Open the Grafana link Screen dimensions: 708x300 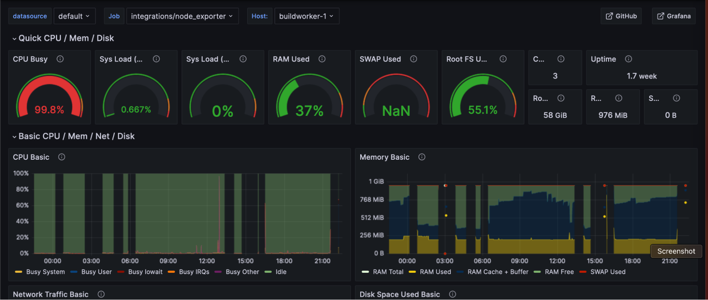click(x=674, y=16)
